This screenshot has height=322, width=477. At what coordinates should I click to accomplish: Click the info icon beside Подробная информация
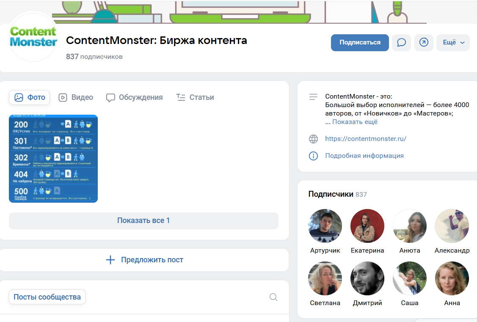pyautogui.click(x=313, y=156)
